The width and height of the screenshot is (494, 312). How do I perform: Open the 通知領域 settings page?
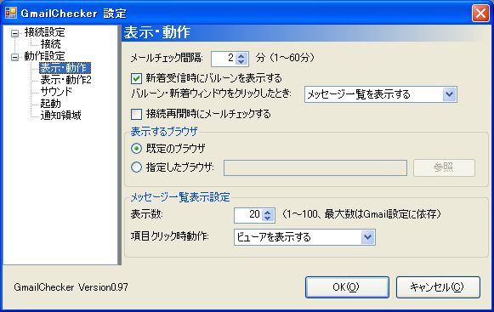(60, 116)
